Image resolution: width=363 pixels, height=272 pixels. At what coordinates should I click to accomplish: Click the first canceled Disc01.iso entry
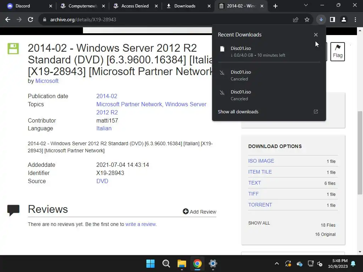pos(269,75)
